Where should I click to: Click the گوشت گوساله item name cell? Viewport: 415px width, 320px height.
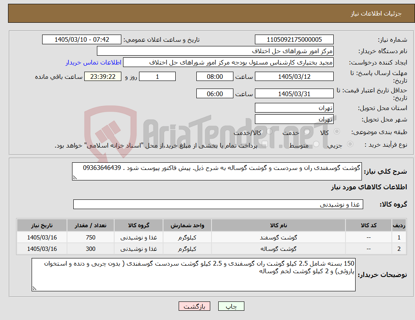278,249
